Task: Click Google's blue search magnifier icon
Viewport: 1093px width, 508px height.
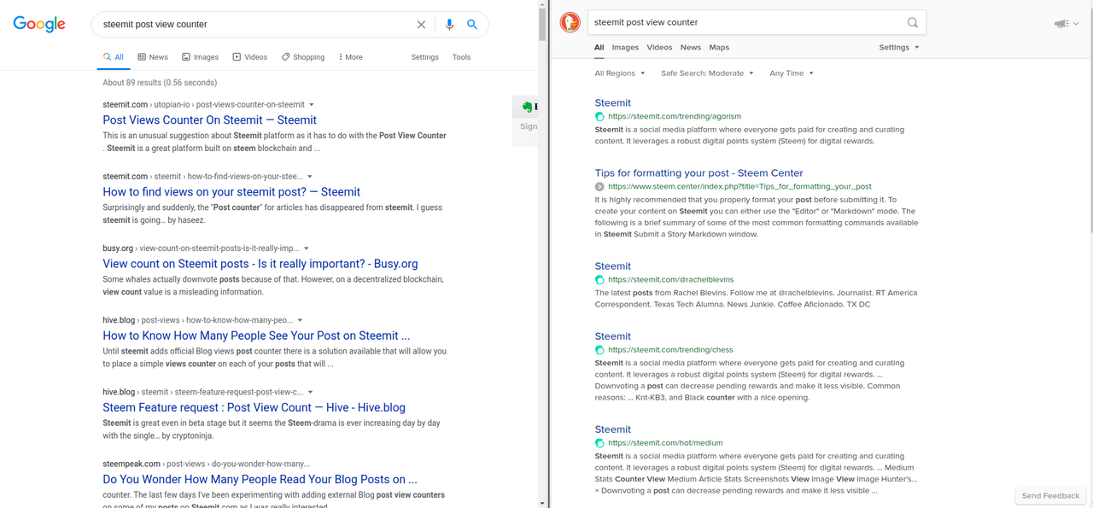Action: (471, 25)
